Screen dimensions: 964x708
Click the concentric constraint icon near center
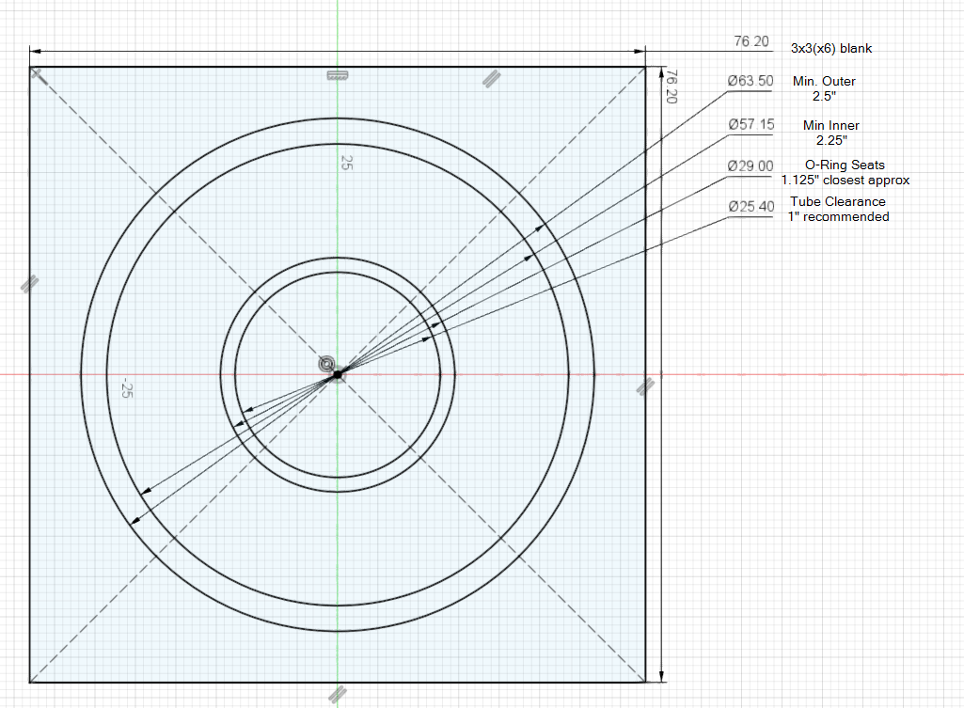pos(327,364)
